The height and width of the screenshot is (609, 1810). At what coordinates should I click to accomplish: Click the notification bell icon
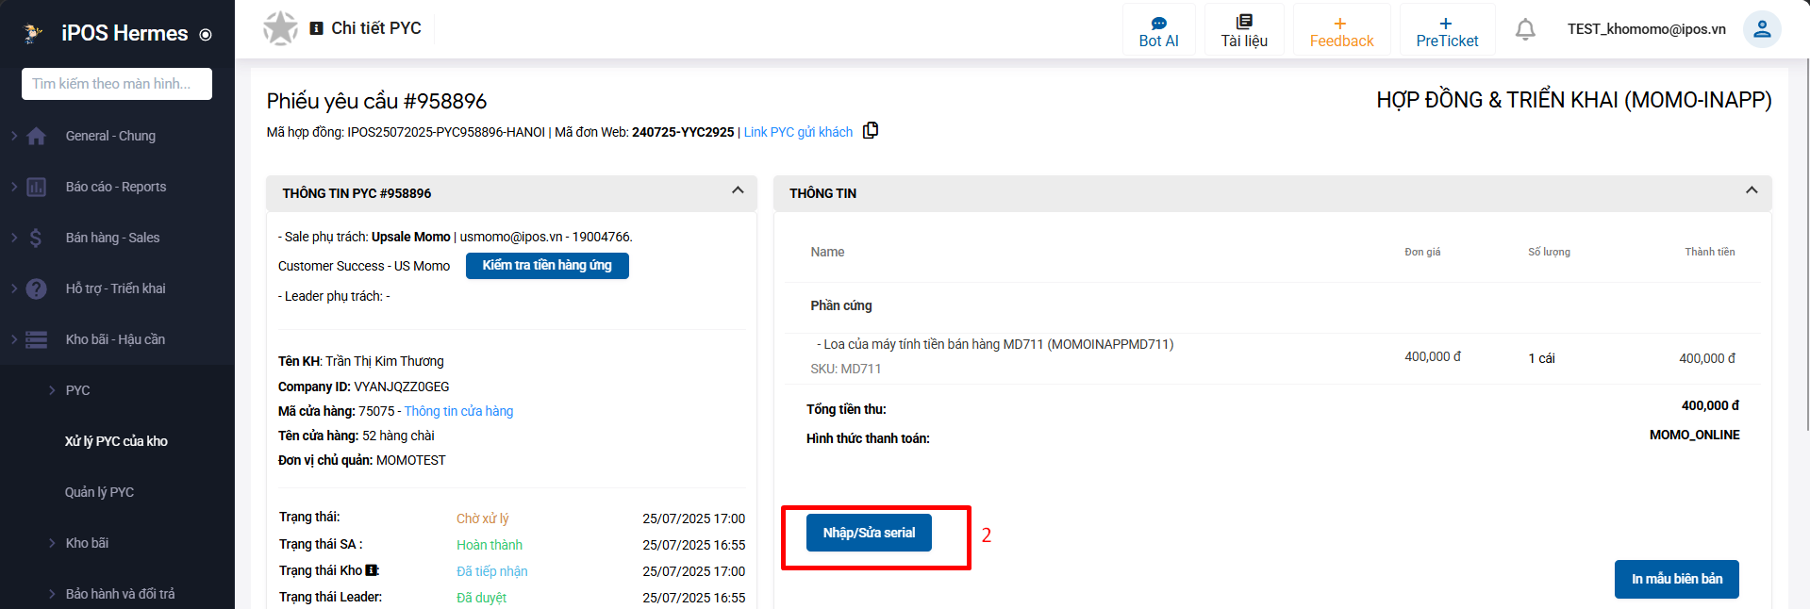tap(1524, 30)
